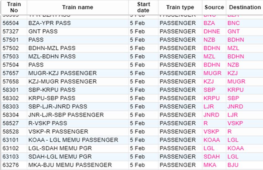Viewport: 263px width, 170px height.
Task: Open source station link DHNE
Action: click(212, 32)
